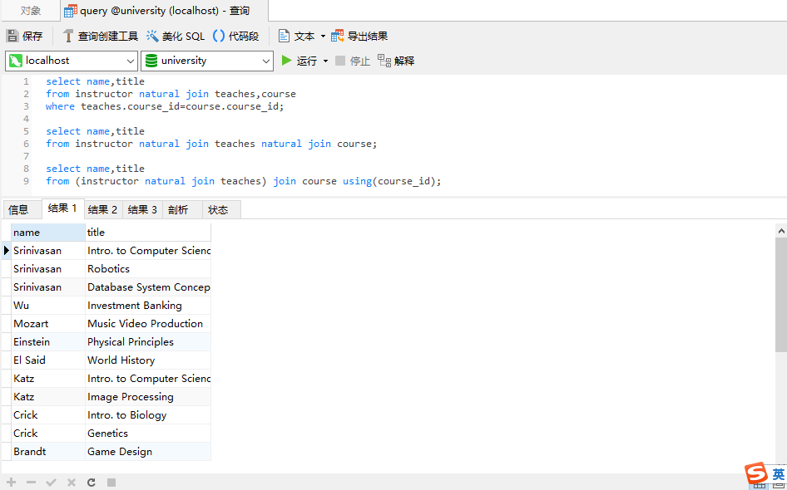Open the 结果 1 tab
787x490 pixels.
(x=62, y=208)
